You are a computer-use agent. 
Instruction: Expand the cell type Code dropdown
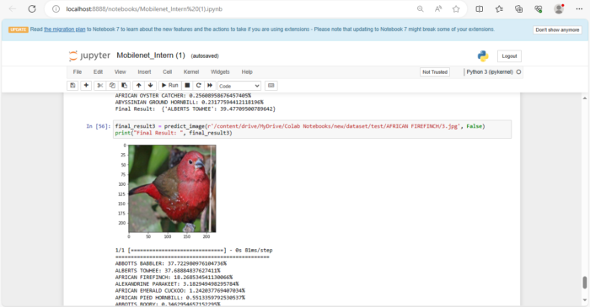(239, 86)
